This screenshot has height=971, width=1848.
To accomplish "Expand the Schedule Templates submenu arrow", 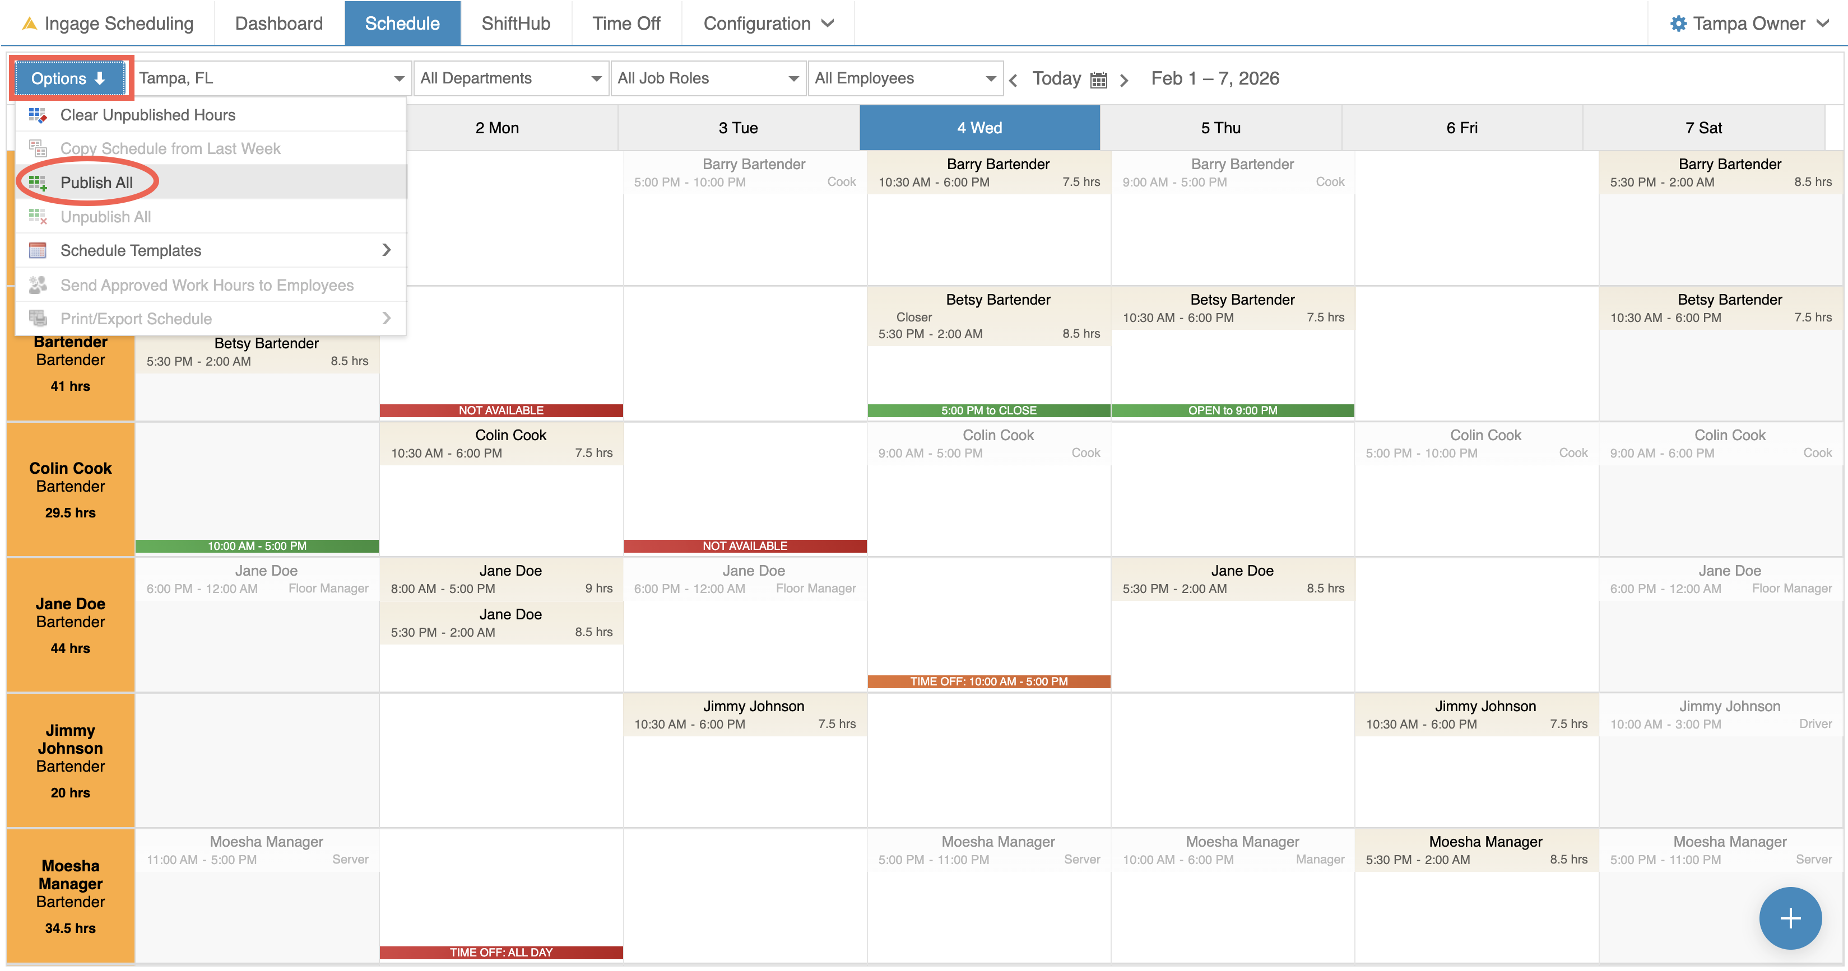I will pyautogui.click(x=387, y=250).
